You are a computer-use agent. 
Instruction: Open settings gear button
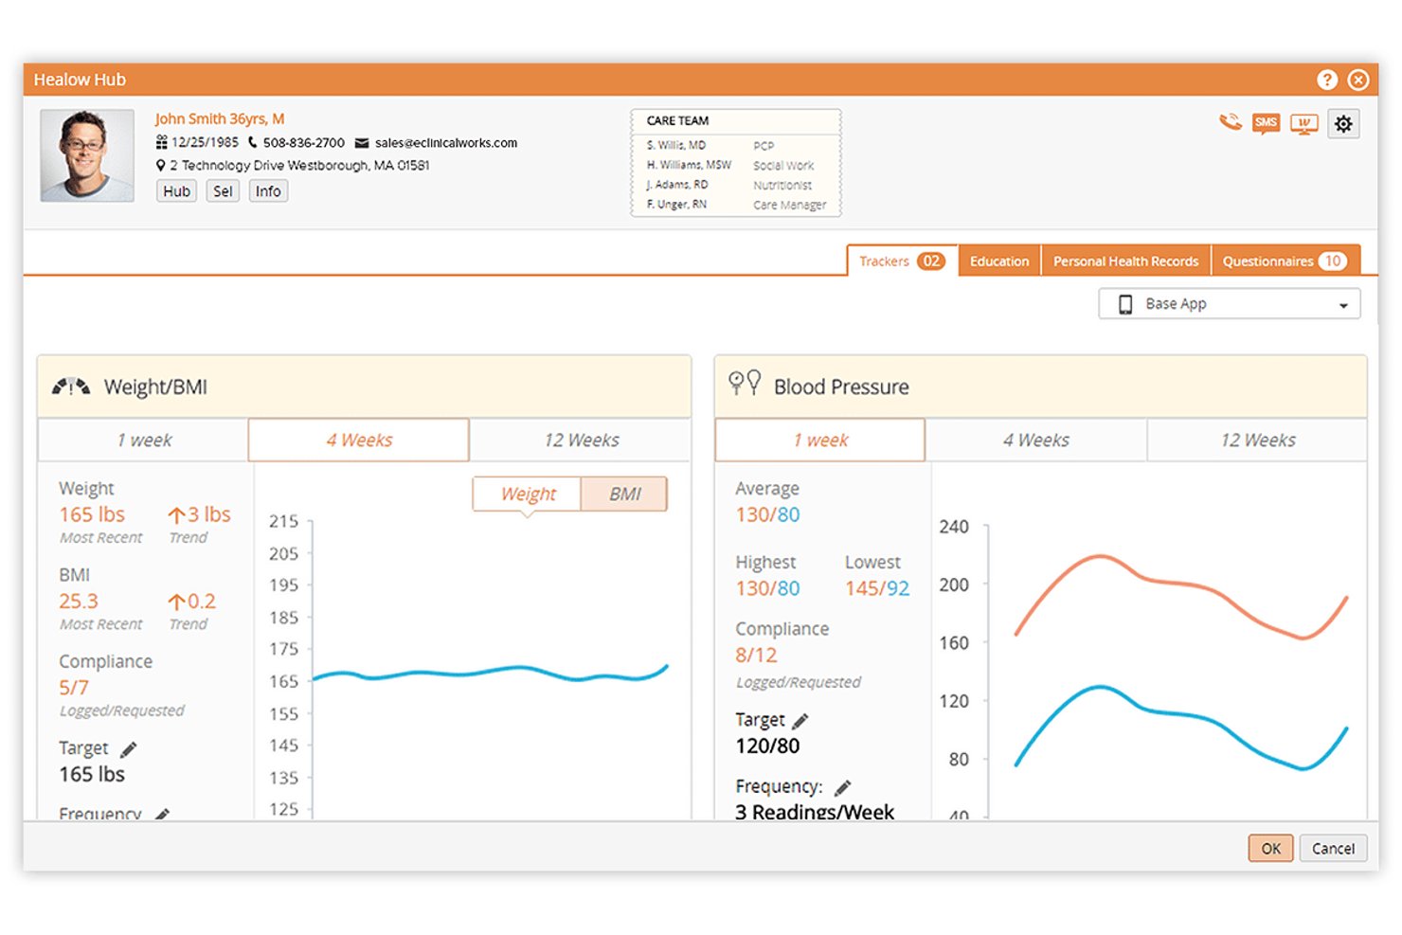point(1343,123)
